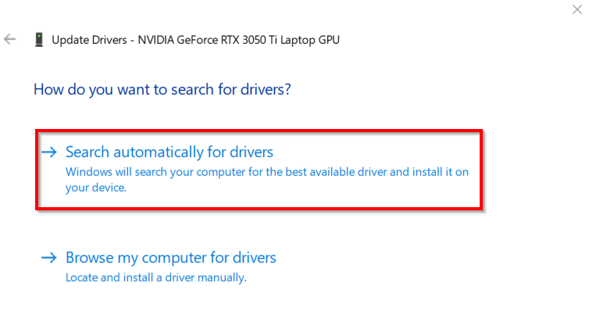Click description starting "Windows will search your computer"
Screen dimensions: 589x326
coord(266,172)
